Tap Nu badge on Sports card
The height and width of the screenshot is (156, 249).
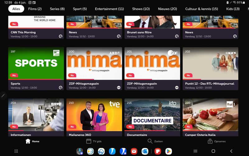(x=14, y=75)
